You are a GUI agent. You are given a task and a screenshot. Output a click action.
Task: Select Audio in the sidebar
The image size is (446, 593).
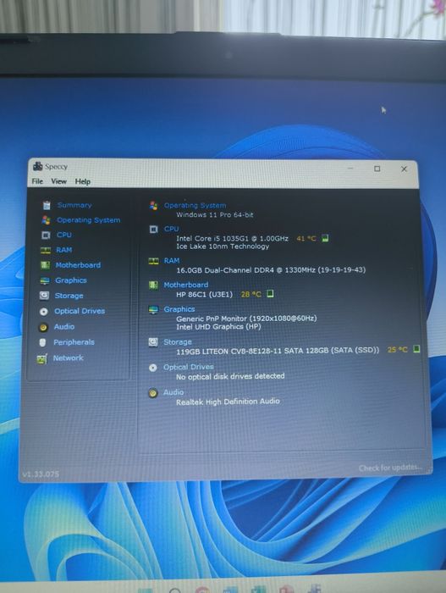pyautogui.click(x=63, y=326)
